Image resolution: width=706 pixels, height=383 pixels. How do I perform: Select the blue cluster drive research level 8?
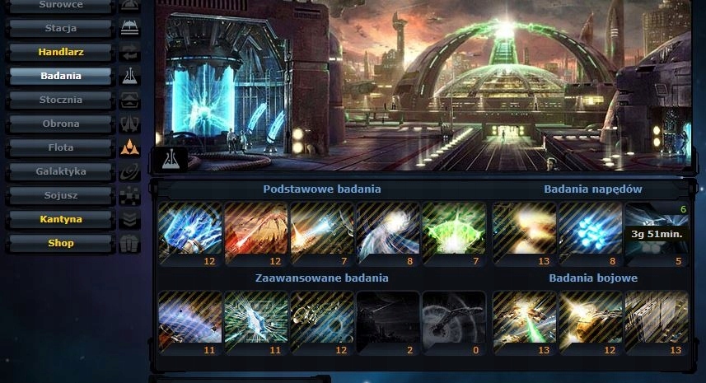tap(591, 234)
